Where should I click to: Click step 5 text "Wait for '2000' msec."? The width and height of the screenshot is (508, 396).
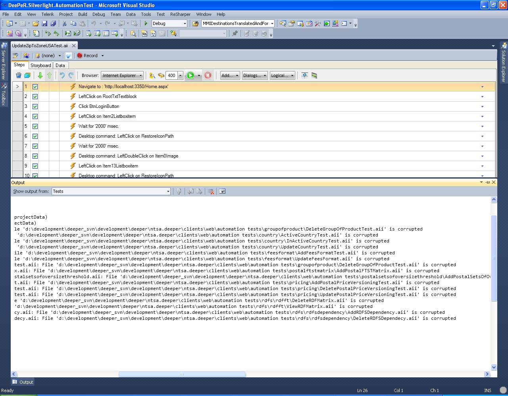point(99,126)
